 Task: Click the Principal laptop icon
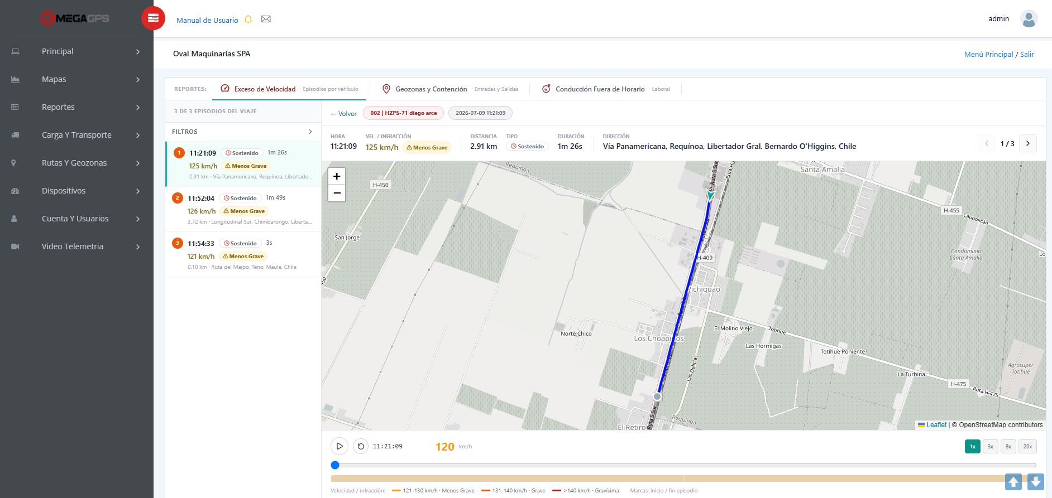pos(16,51)
